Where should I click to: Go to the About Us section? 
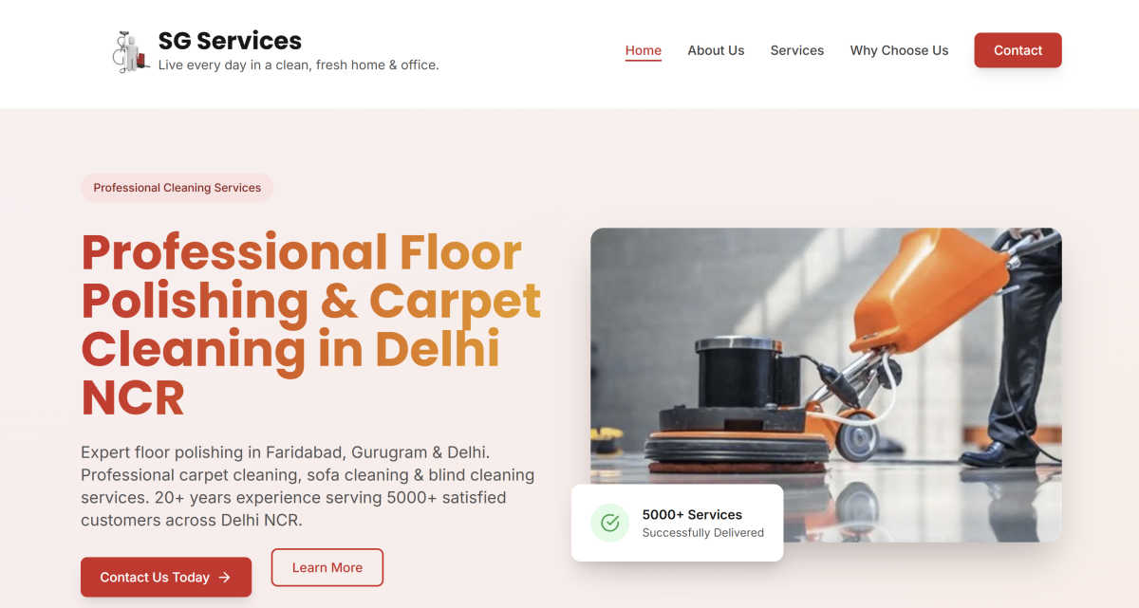(716, 50)
